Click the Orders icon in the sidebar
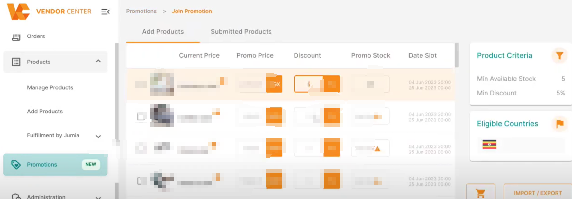This screenshot has height=199, width=572. (16, 37)
